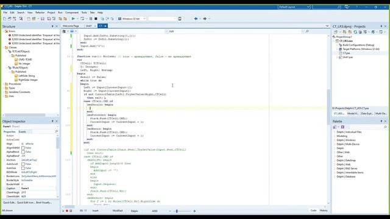Switch to the Data Explorer tab

tap(367, 114)
